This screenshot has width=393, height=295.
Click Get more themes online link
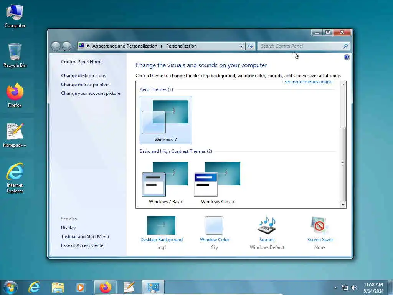[307, 82]
